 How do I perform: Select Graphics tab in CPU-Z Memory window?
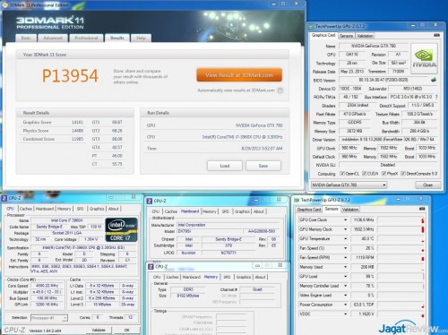[x=244, y=277]
